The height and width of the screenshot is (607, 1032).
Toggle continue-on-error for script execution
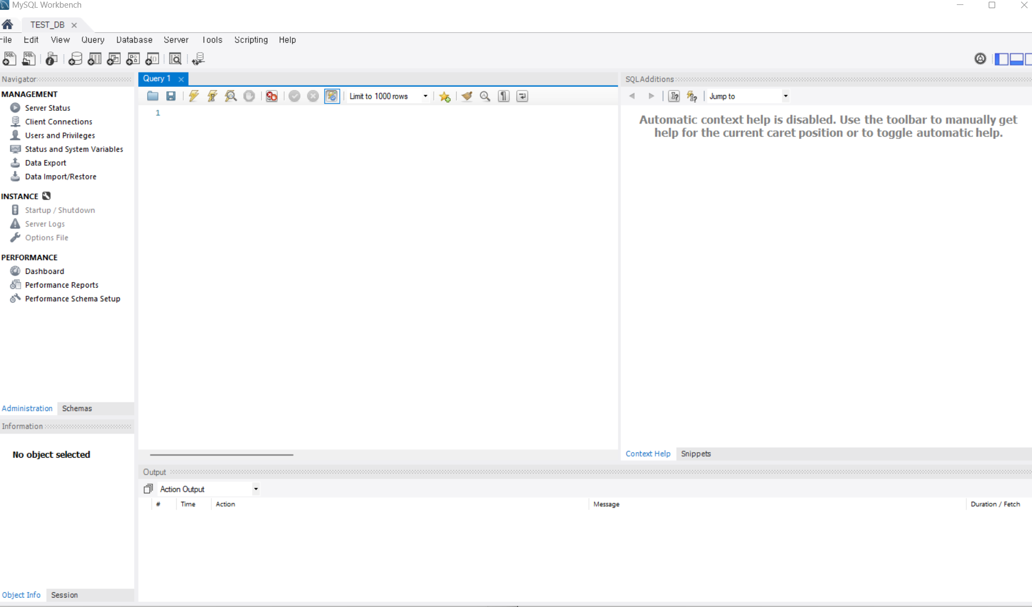click(x=272, y=96)
